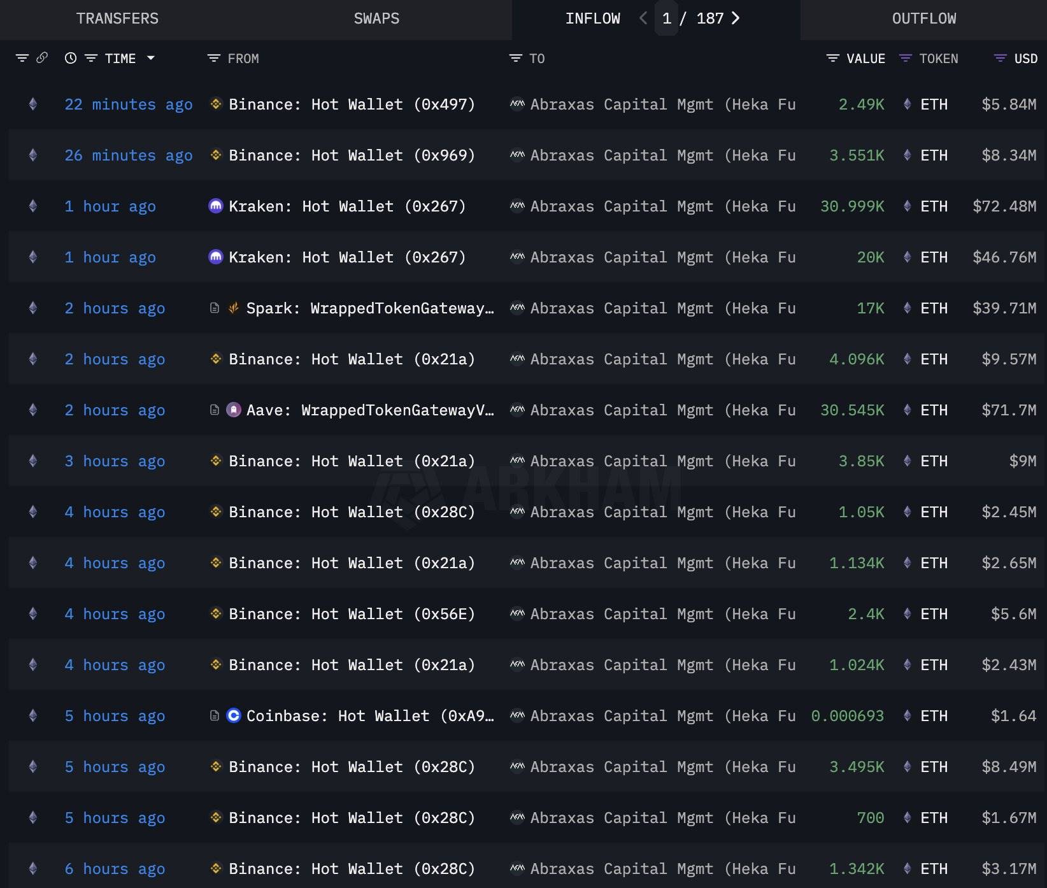This screenshot has height=888, width=1047.
Task: Open the 3 hours ago transaction
Action: click(115, 461)
